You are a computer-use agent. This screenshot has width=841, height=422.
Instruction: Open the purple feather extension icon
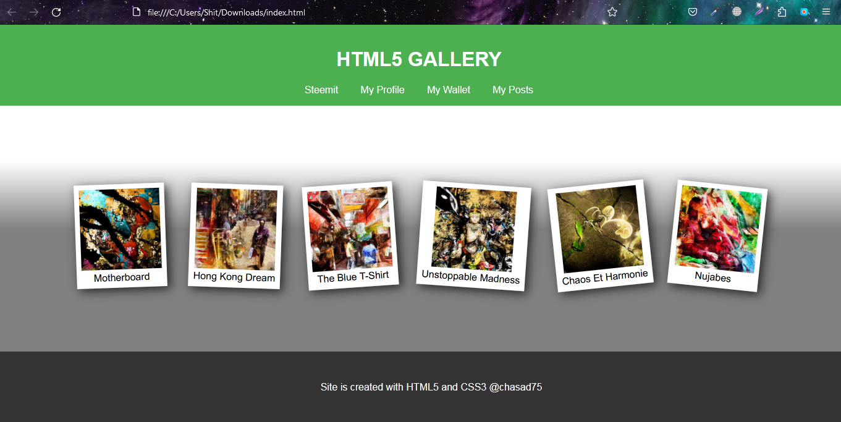(x=759, y=12)
